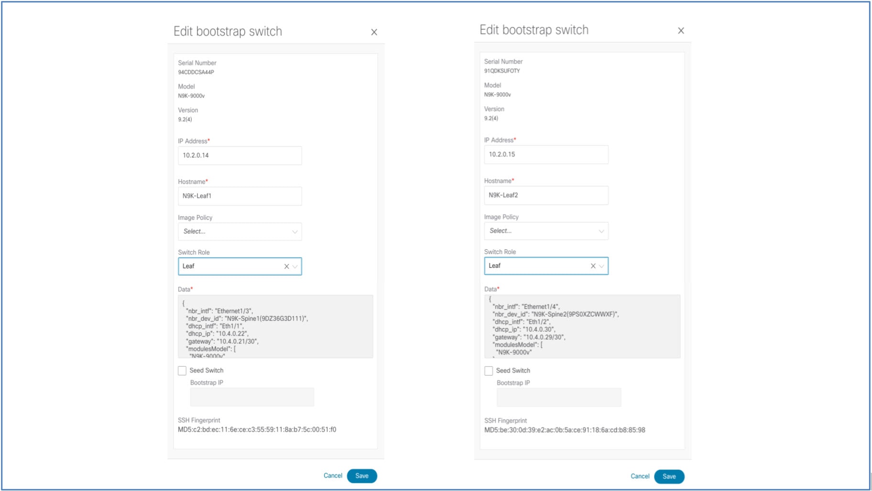
Task: Select the Bootstrap IP field in N9K-Leaf1 dialog
Action: point(252,397)
